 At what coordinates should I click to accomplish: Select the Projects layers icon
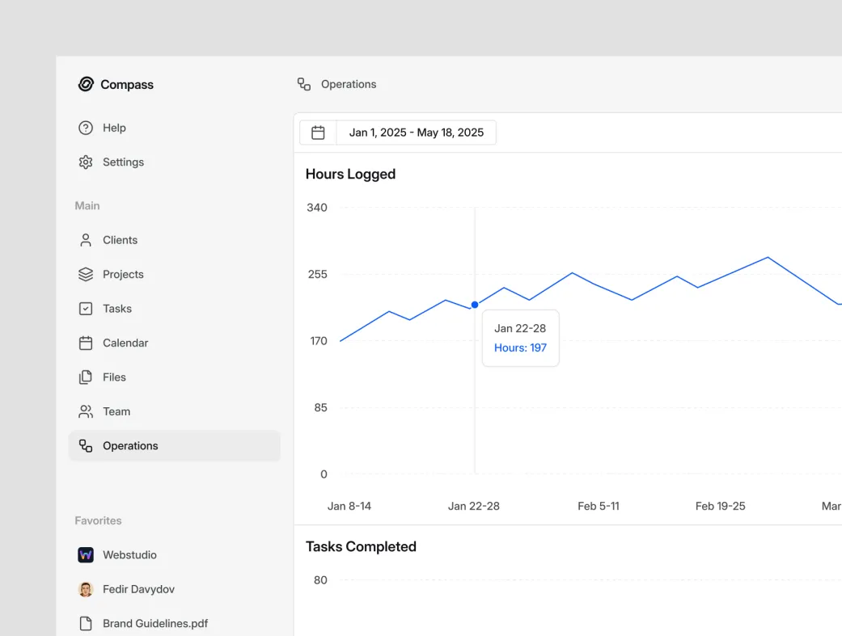click(86, 275)
